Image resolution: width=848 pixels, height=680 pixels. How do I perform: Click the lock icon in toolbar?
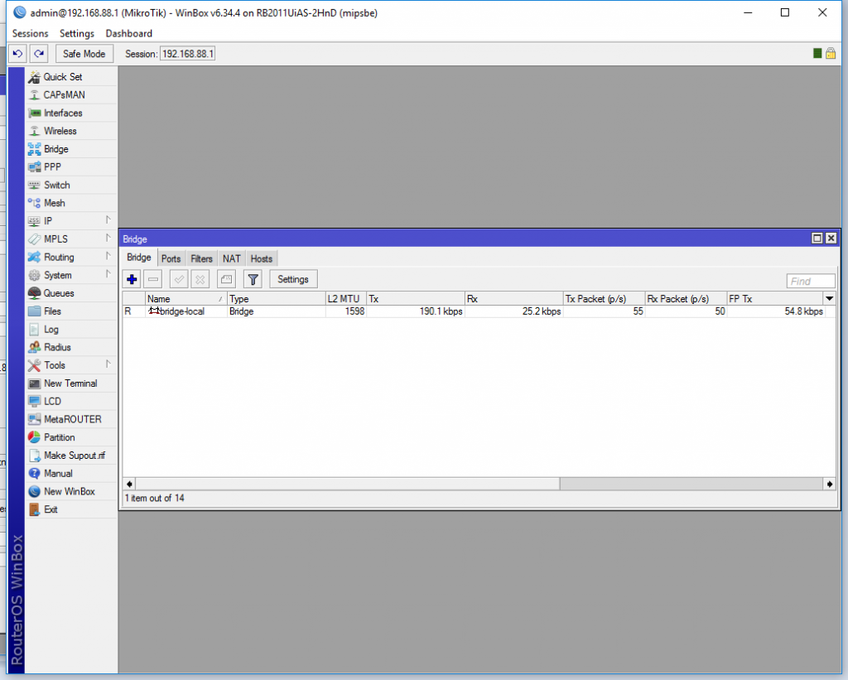[x=831, y=53]
